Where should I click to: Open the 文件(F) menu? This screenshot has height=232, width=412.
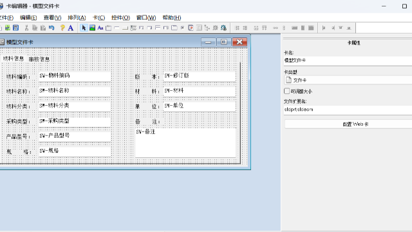(x=6, y=17)
